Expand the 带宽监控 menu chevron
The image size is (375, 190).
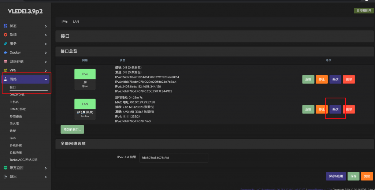(x=46, y=168)
